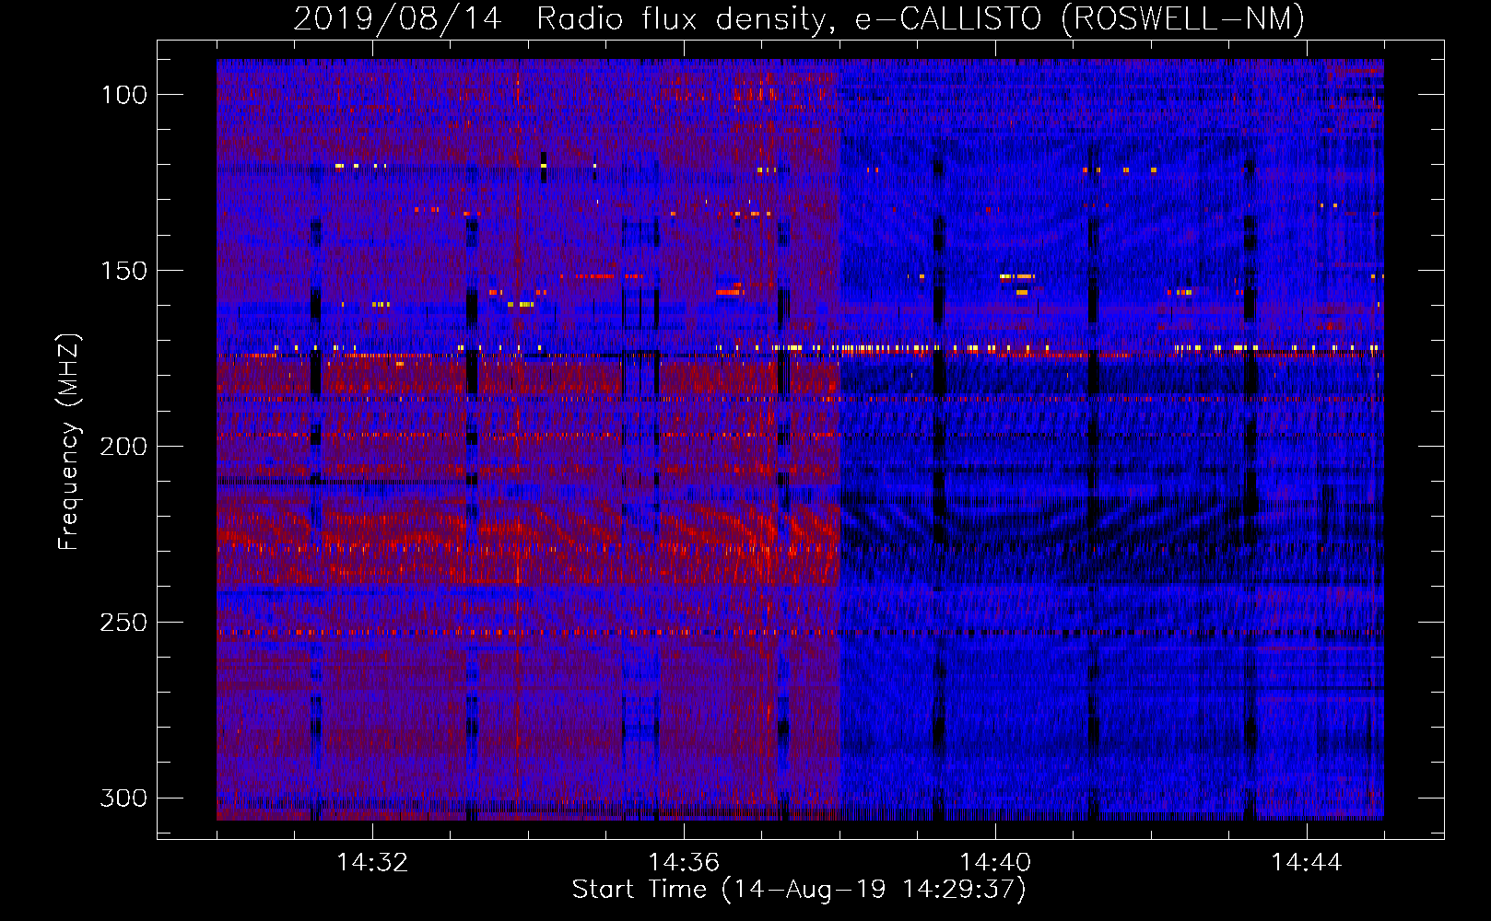Click the 14:32 time tick label

[372, 863]
